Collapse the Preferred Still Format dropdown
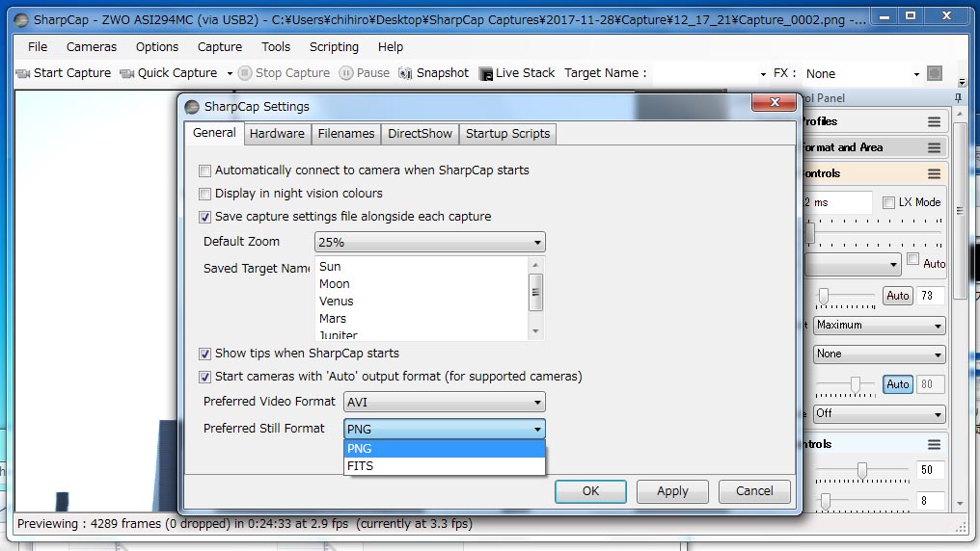The image size is (980, 551). 445,429
